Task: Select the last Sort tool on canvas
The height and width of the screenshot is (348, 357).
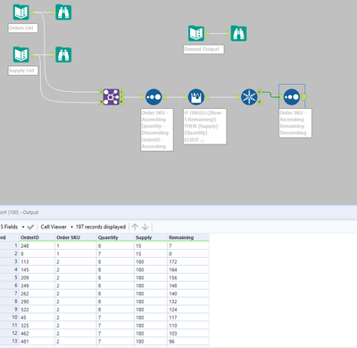Action: point(292,97)
